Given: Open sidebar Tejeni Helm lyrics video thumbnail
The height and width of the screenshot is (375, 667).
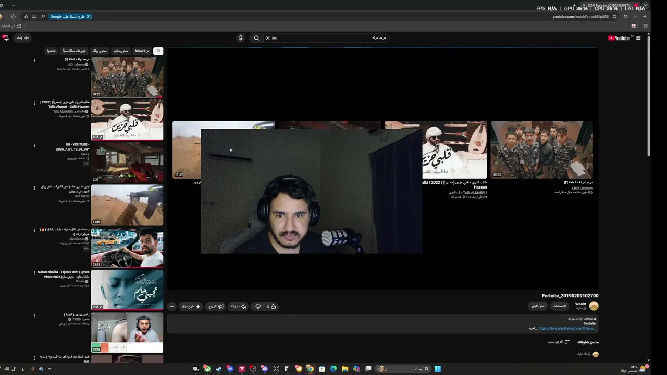Looking at the screenshot, I should [x=127, y=290].
